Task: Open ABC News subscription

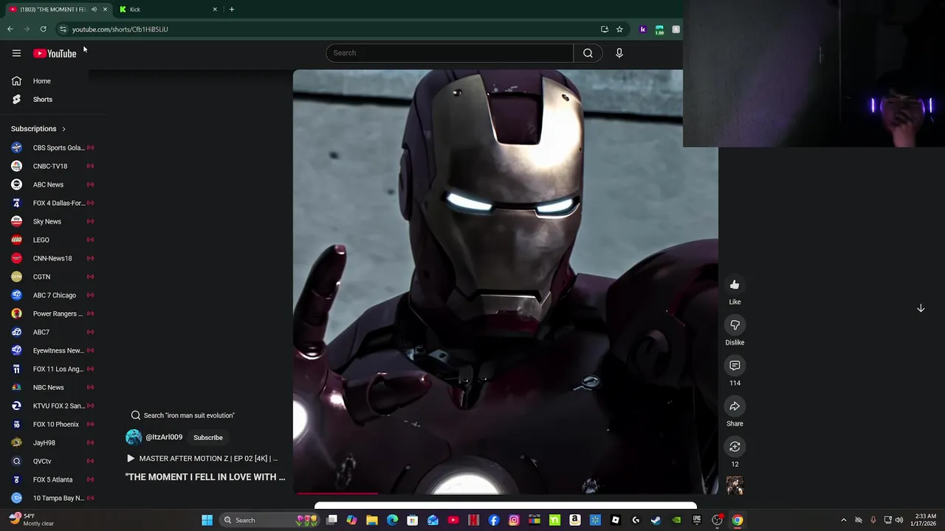Action: pos(52,184)
